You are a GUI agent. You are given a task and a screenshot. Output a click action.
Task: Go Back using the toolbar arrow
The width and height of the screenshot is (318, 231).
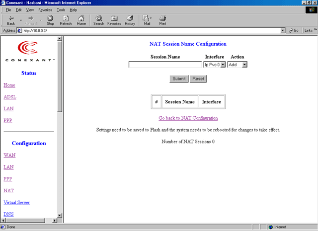click(x=11, y=20)
